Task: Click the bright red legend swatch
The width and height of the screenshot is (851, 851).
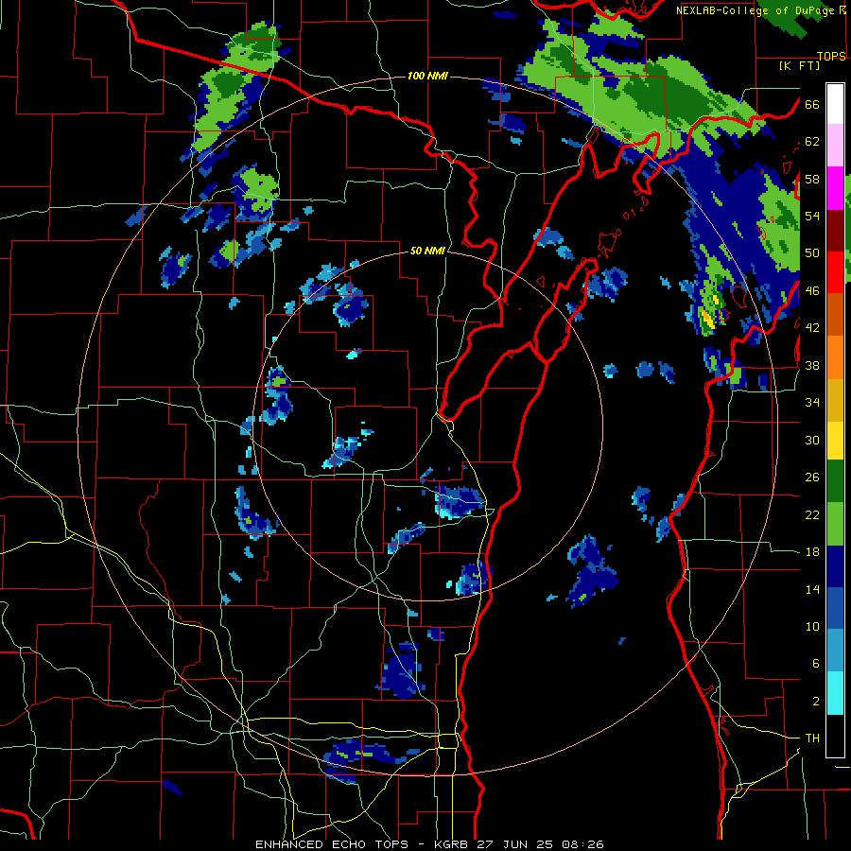Action: pyautogui.click(x=835, y=272)
